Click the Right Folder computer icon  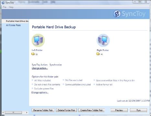pos(103,40)
